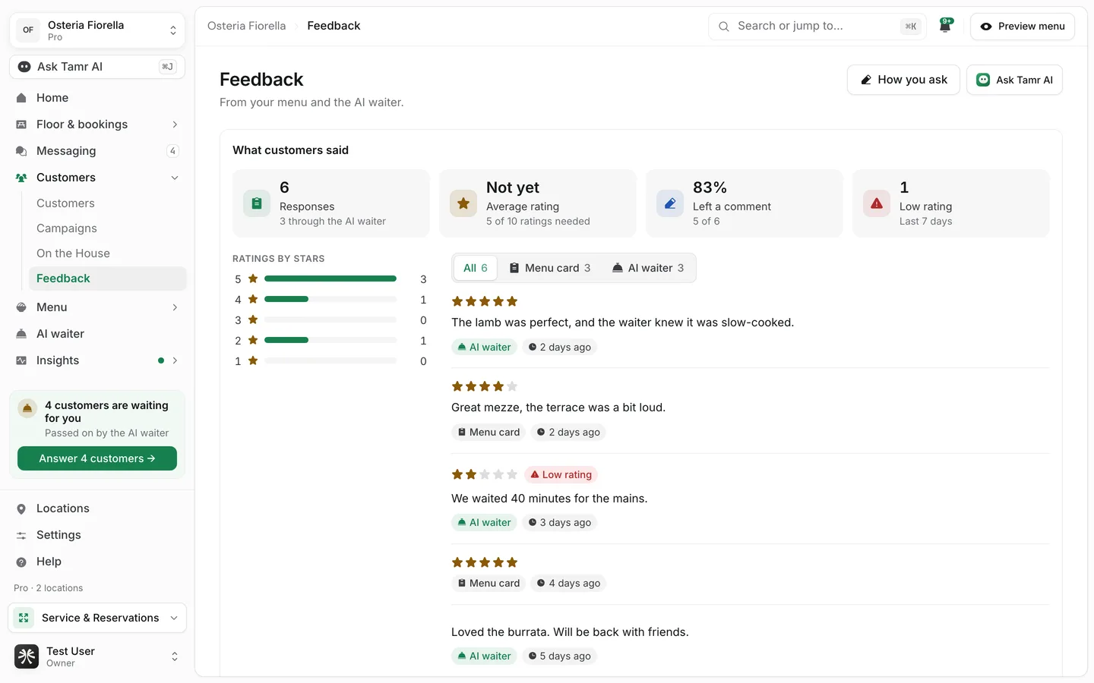Select the All 6 feedback tab
The height and width of the screenshot is (683, 1094).
coord(476,268)
